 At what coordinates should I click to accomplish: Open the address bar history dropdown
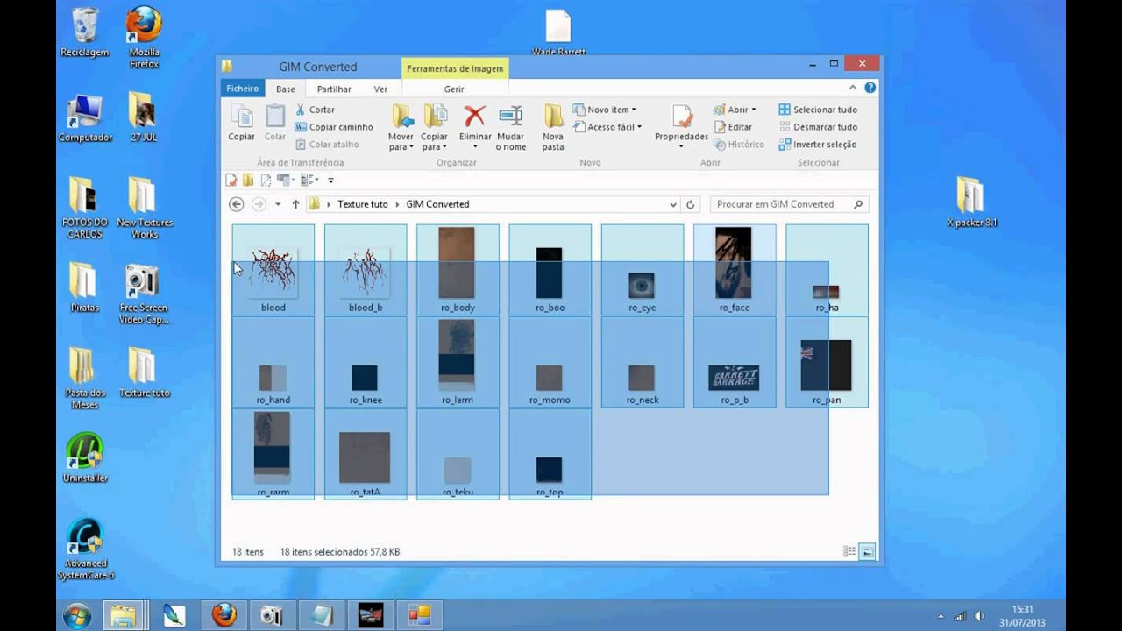pos(673,204)
